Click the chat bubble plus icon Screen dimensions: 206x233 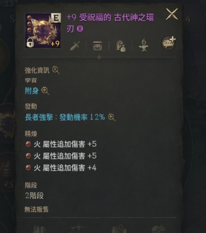[168, 43]
